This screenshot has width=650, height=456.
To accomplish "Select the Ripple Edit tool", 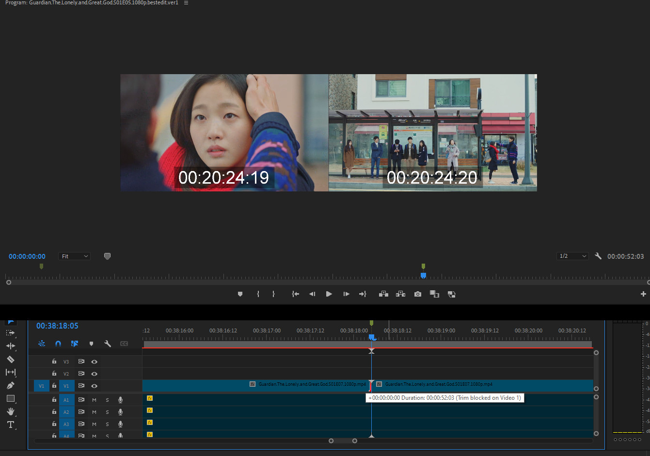I will tap(10, 346).
